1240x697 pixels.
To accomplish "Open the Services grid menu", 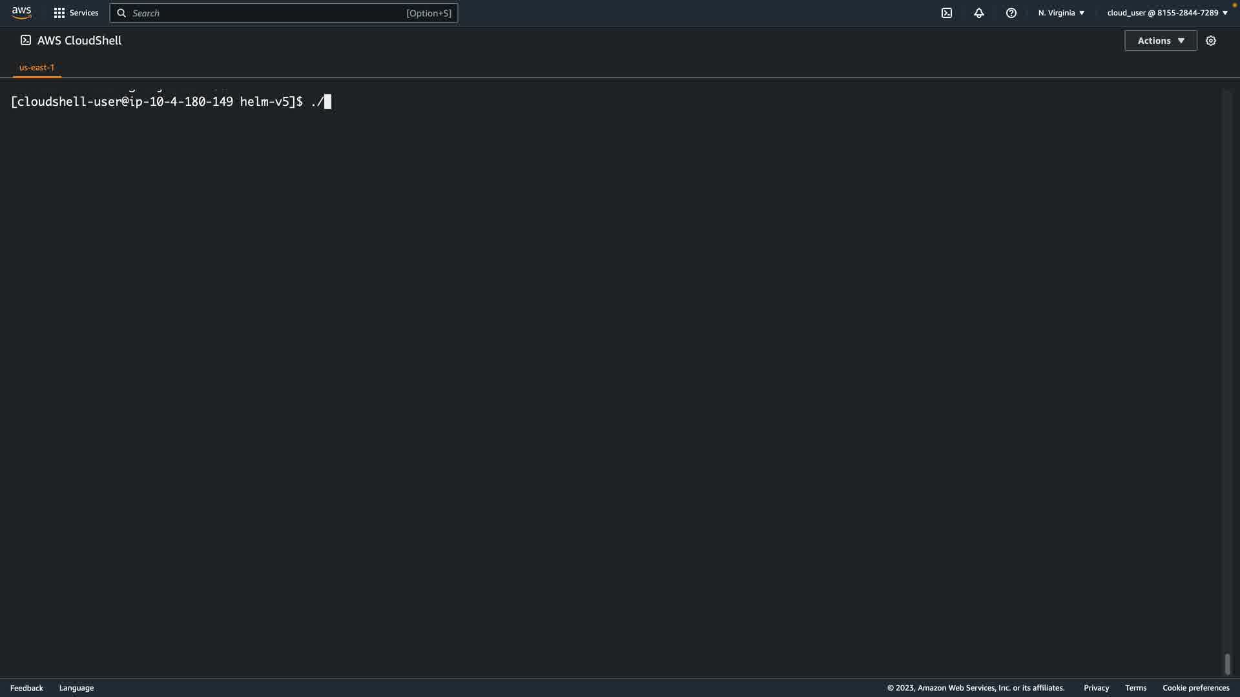I will pyautogui.click(x=59, y=13).
